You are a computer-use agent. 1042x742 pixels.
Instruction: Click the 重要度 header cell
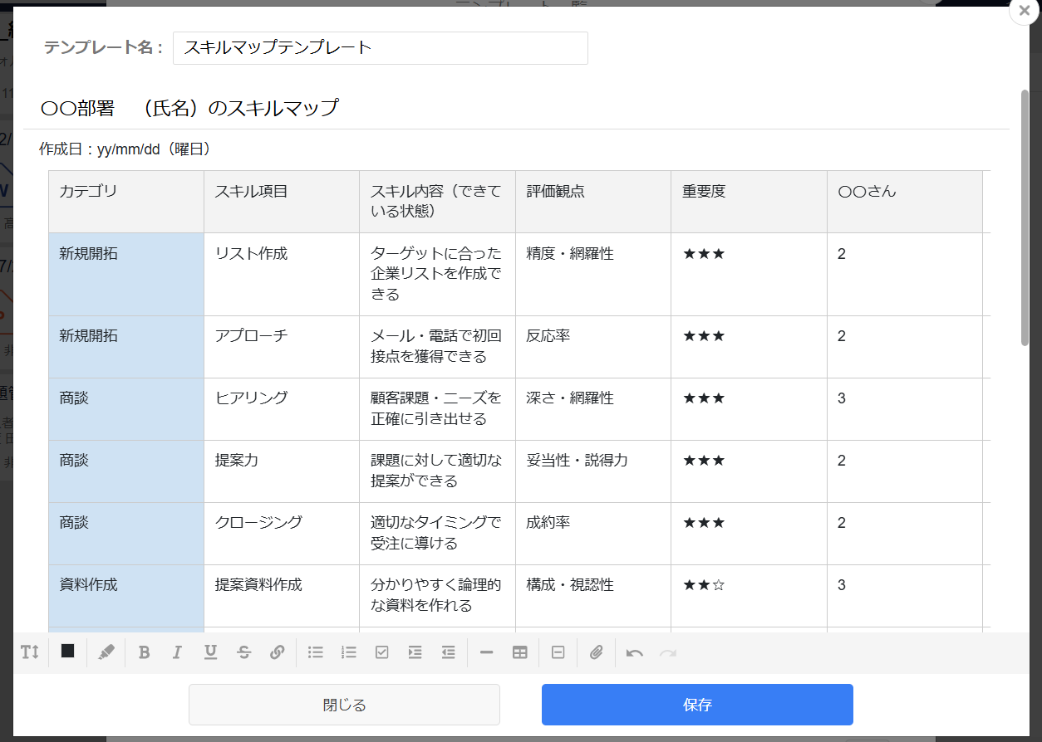coord(749,202)
